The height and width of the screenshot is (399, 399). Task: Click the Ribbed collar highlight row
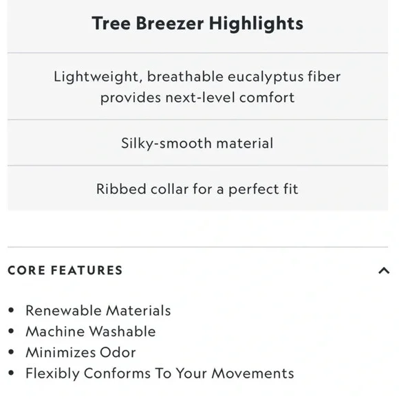point(197,188)
